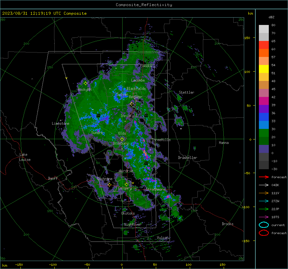
Task: Click the Vulcan town label
Action: (x=163, y=238)
